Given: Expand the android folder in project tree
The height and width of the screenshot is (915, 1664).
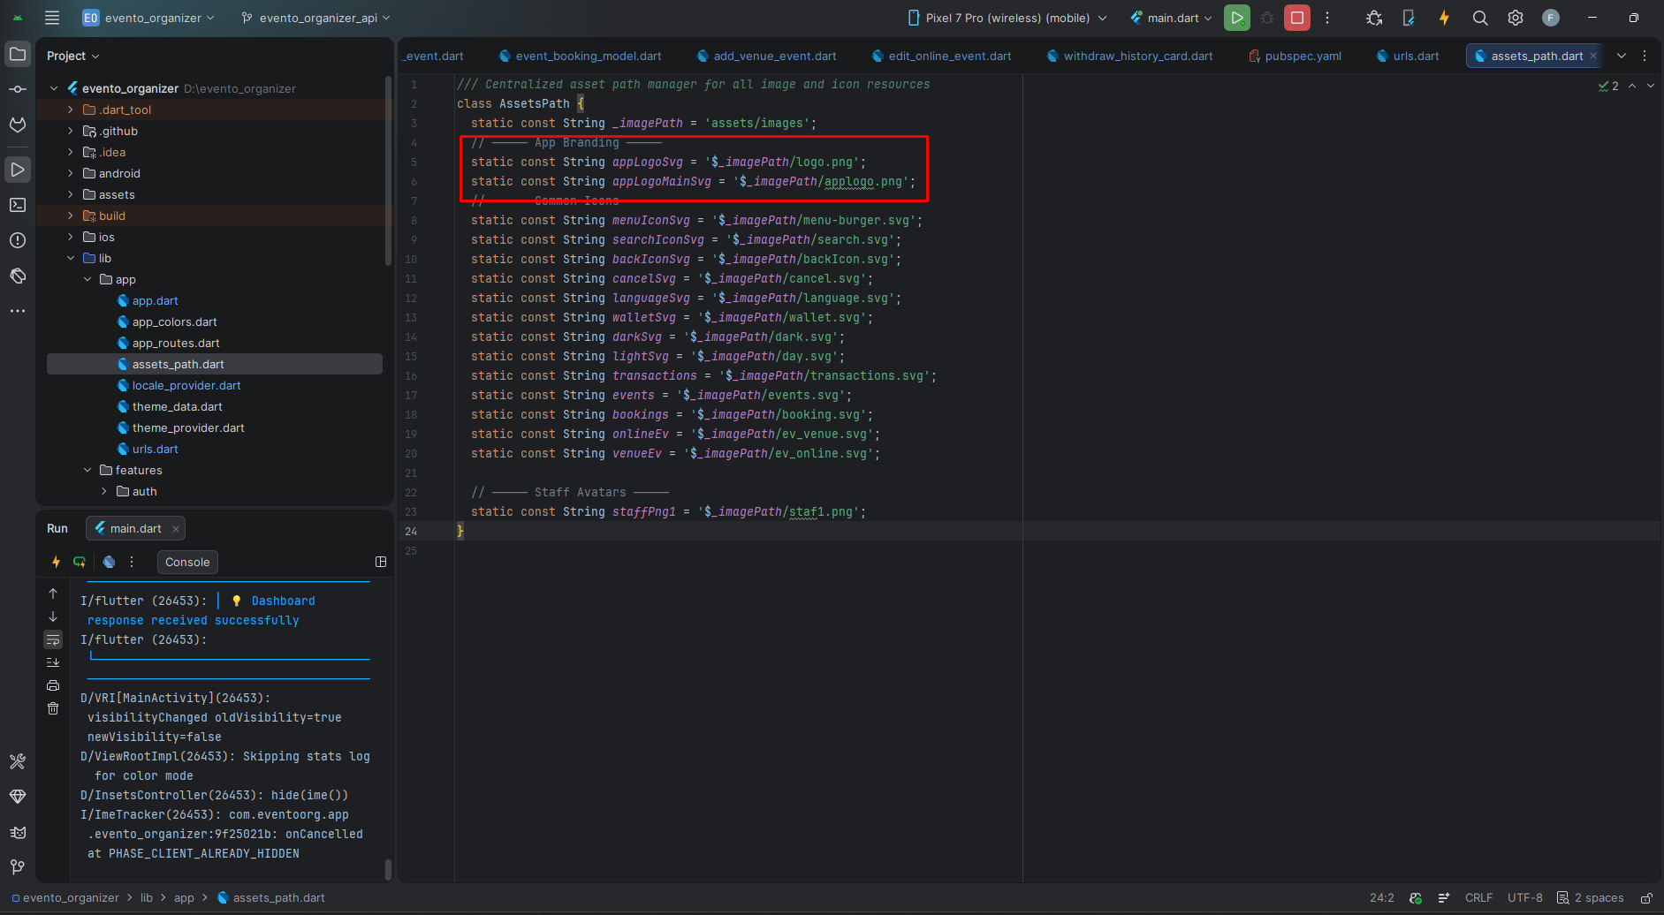Looking at the screenshot, I should pos(71,174).
